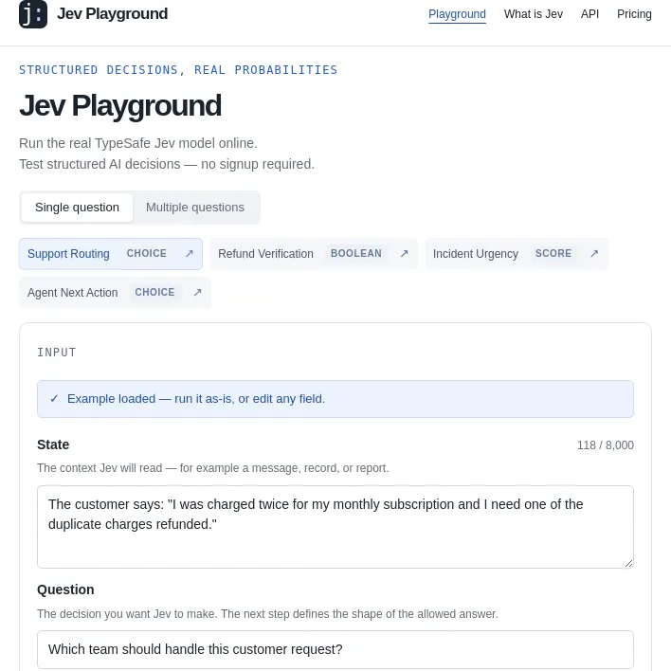This screenshot has width=671, height=671.
Task: Go to the Playground nav tab
Action: point(457,14)
